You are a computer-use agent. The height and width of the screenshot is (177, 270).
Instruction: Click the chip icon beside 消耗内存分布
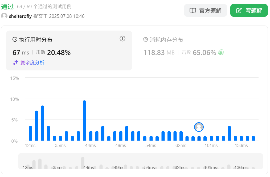pos(145,39)
